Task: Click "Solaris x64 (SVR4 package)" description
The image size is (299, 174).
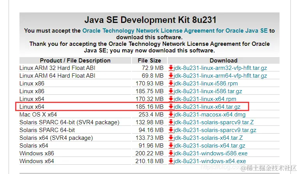Action: tap(56, 138)
